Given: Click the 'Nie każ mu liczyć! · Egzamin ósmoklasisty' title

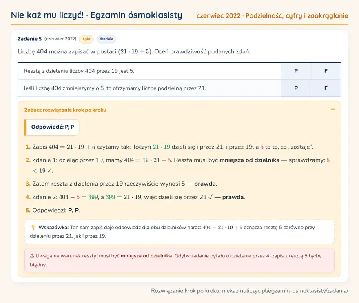Looking at the screenshot, I should point(97,15).
